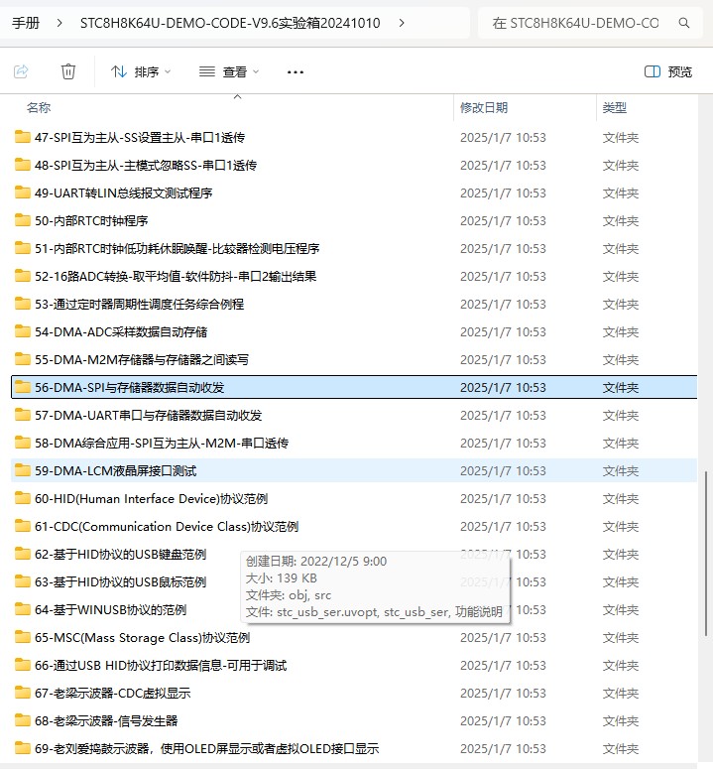The height and width of the screenshot is (769, 713).
Task: Select folder icon of 65-MSC(Mass Storage Class)
Action: (x=23, y=637)
